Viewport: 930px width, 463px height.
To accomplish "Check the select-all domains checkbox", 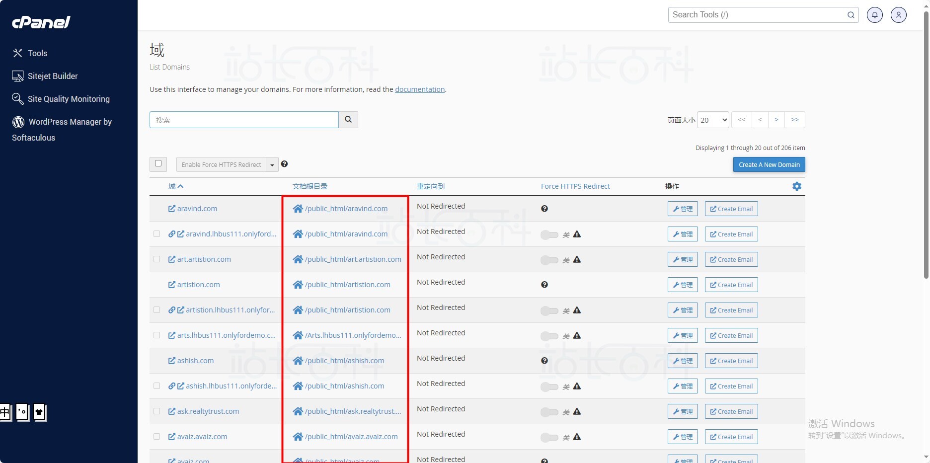I will pyautogui.click(x=158, y=163).
